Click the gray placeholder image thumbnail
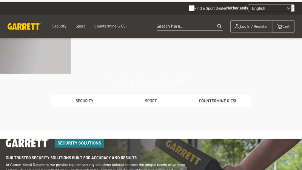 [x=35, y=56]
